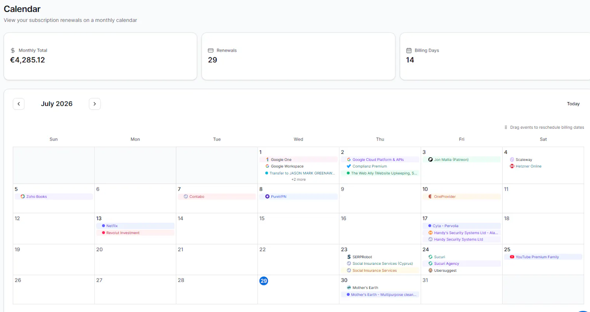Click the Google Workspace event icon
The width and height of the screenshot is (590, 312).
coord(267,166)
